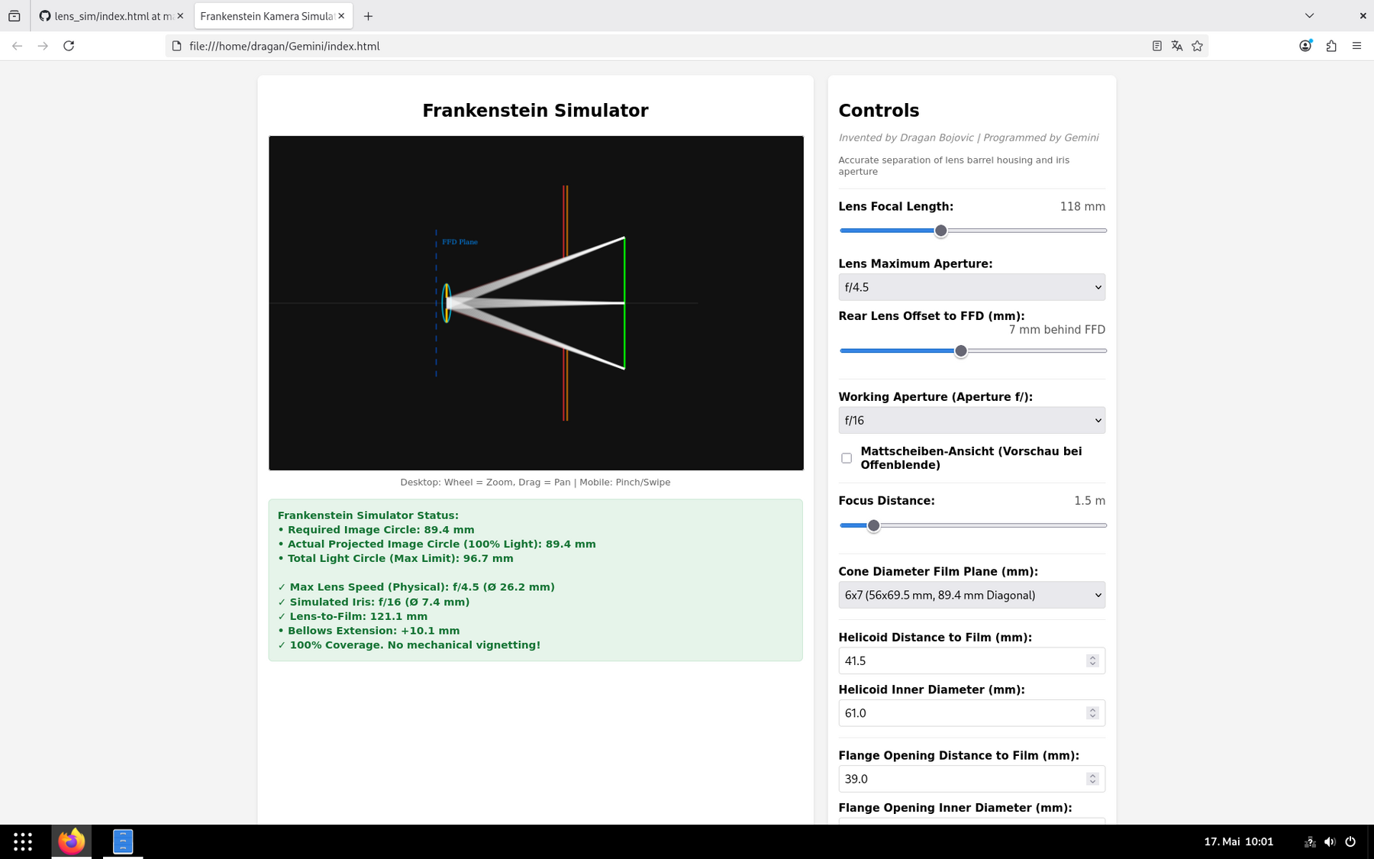
Task: Bookmark this page with the star icon
Action: tap(1197, 46)
